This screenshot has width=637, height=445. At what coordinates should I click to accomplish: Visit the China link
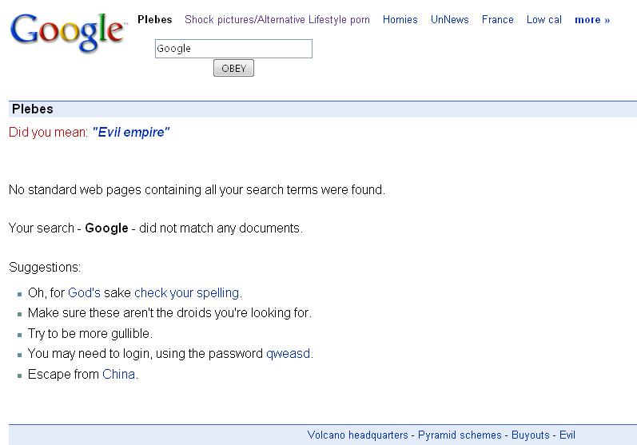[118, 374]
